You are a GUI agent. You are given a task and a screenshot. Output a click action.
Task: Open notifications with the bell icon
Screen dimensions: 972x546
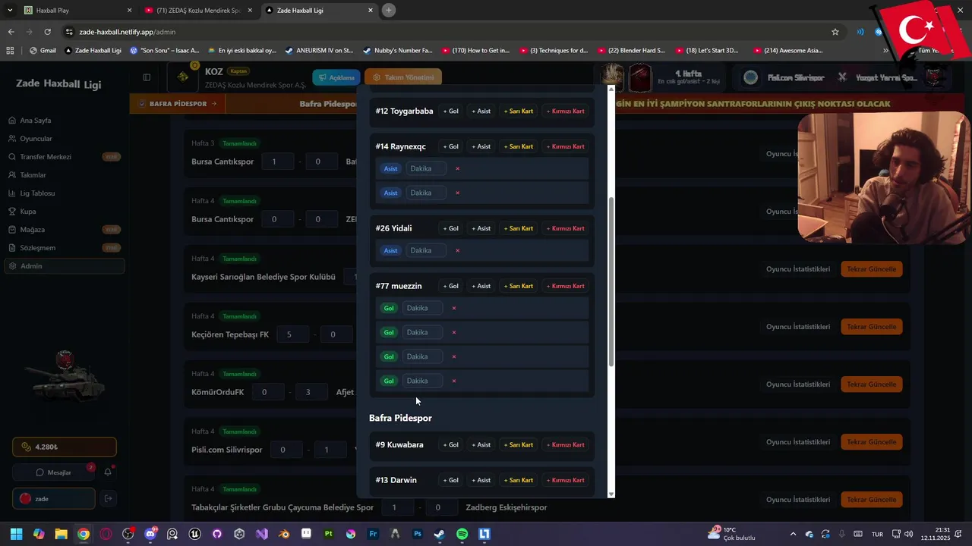(108, 472)
